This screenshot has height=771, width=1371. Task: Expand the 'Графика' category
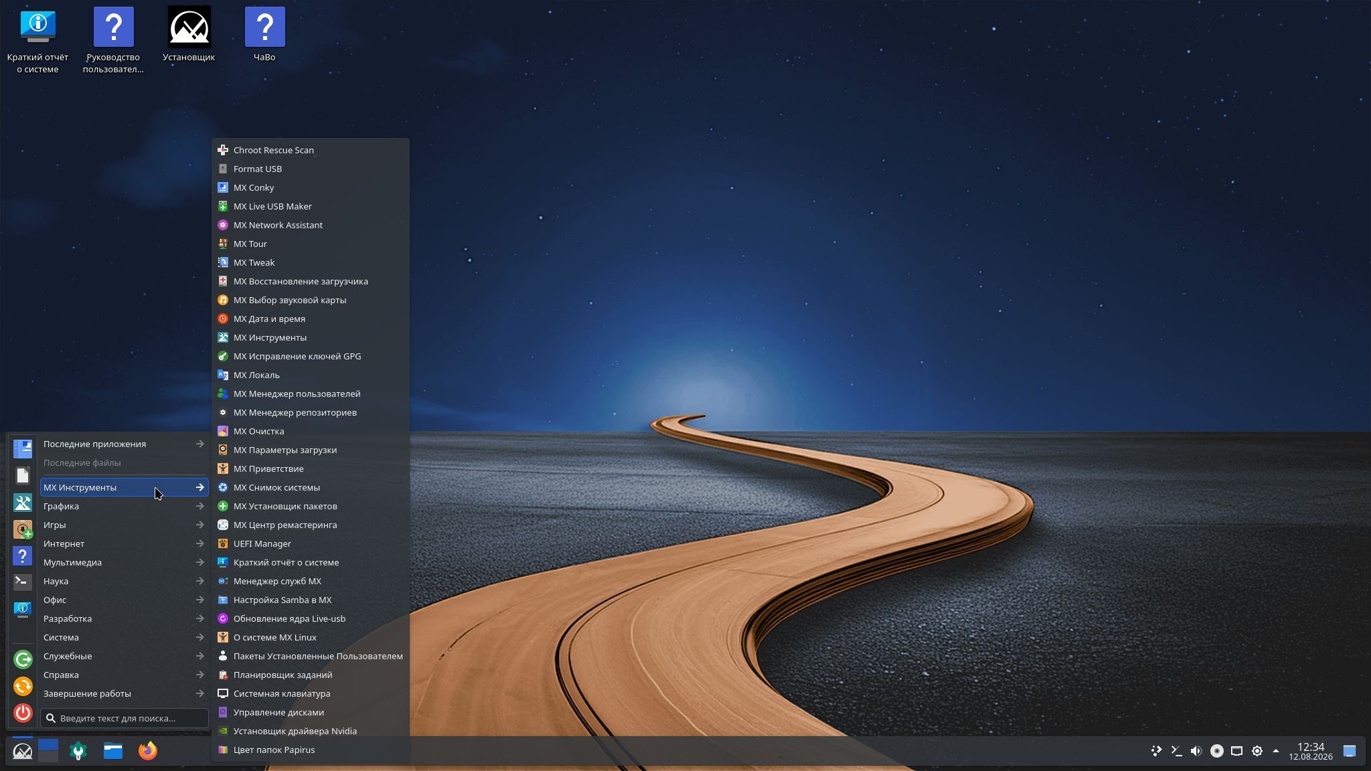click(124, 506)
